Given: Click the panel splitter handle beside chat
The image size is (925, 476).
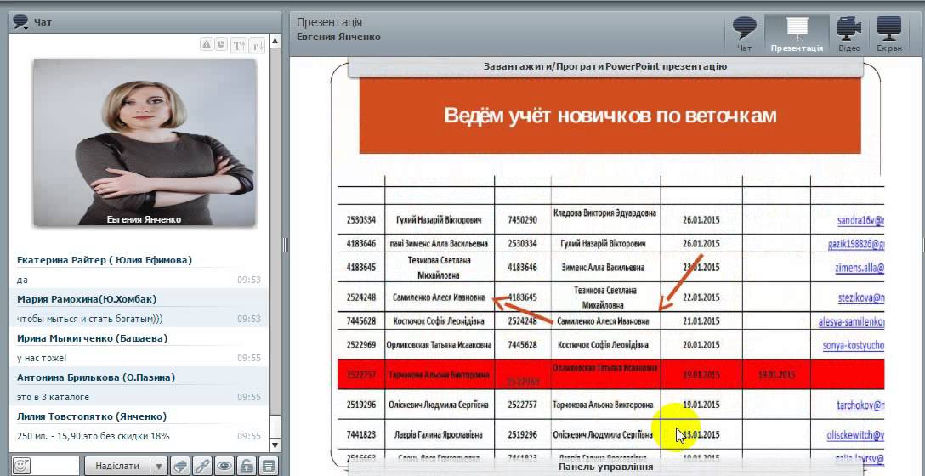Looking at the screenshot, I should (285, 244).
